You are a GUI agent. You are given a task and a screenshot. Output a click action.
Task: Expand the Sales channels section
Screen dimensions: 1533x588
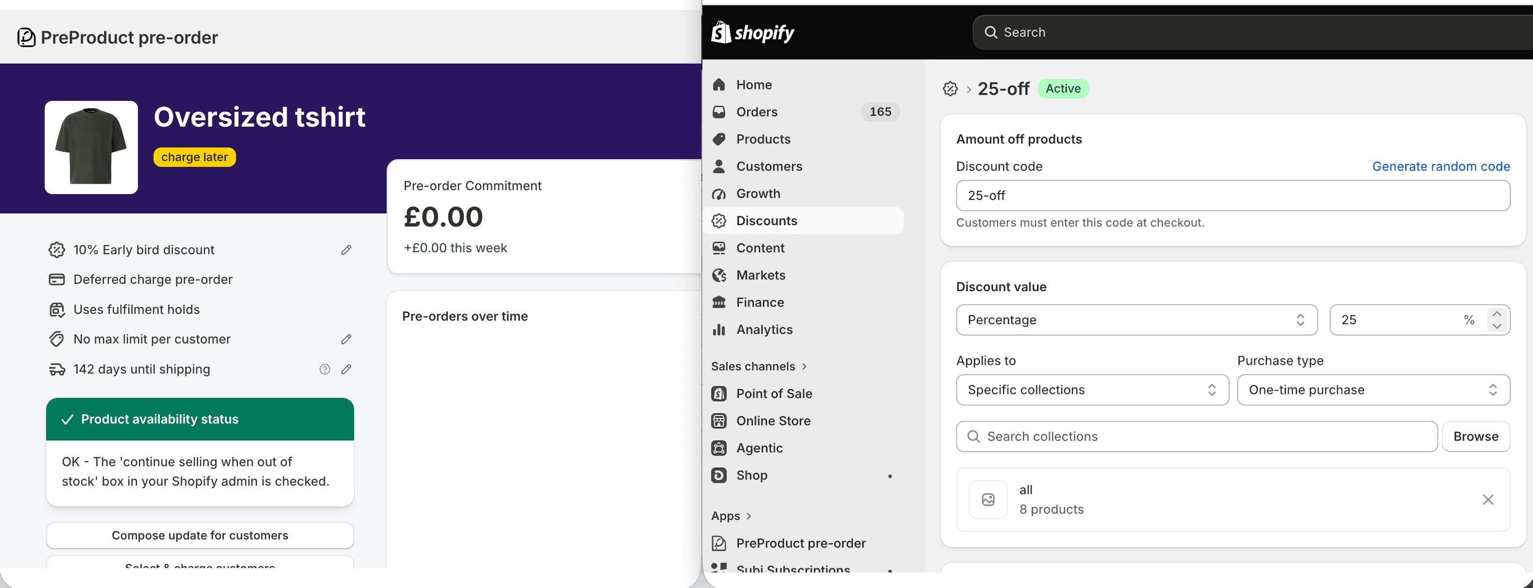[x=759, y=366]
